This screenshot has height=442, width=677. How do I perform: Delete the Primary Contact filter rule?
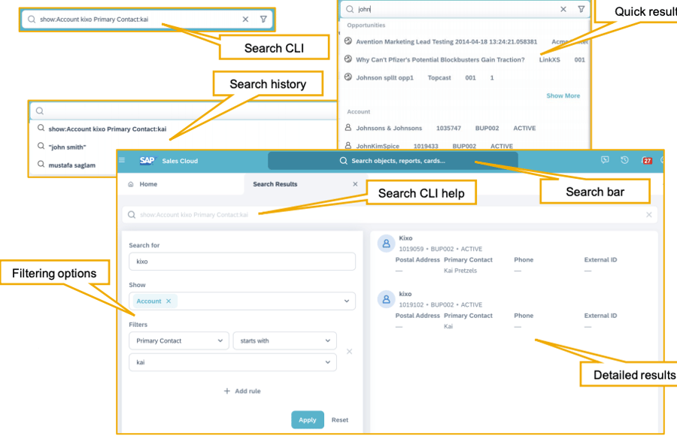point(349,351)
